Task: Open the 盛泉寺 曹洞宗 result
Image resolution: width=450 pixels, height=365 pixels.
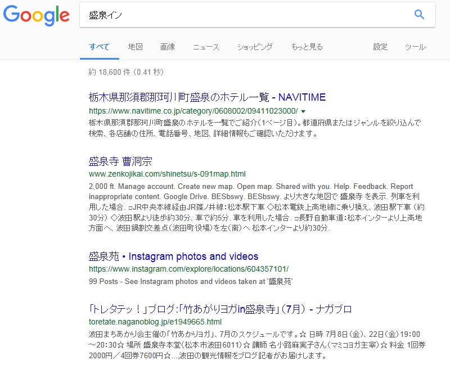Action: (120, 161)
